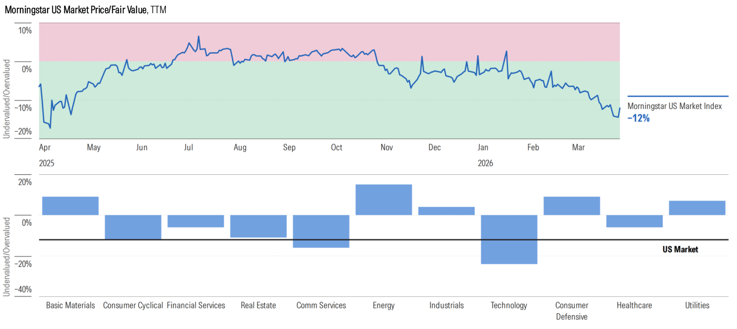Click the 'Aug' month label

[x=240, y=147]
